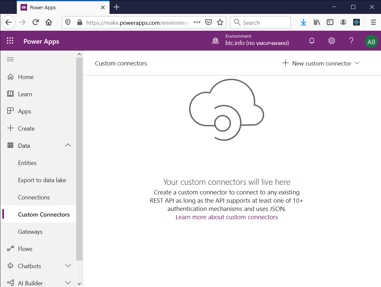Screen dimensions: 381x287
Task: Click the React DevTools extension icon
Action: 357,22
